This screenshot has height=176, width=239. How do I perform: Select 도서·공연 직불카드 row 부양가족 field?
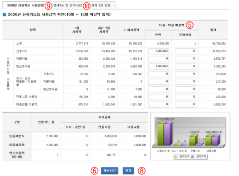[186, 82]
